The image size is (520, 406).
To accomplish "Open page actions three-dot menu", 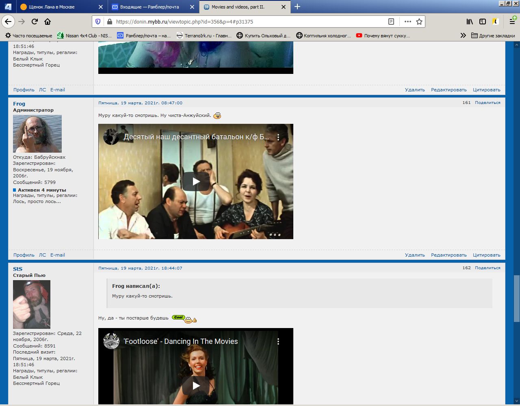I will [408, 22].
